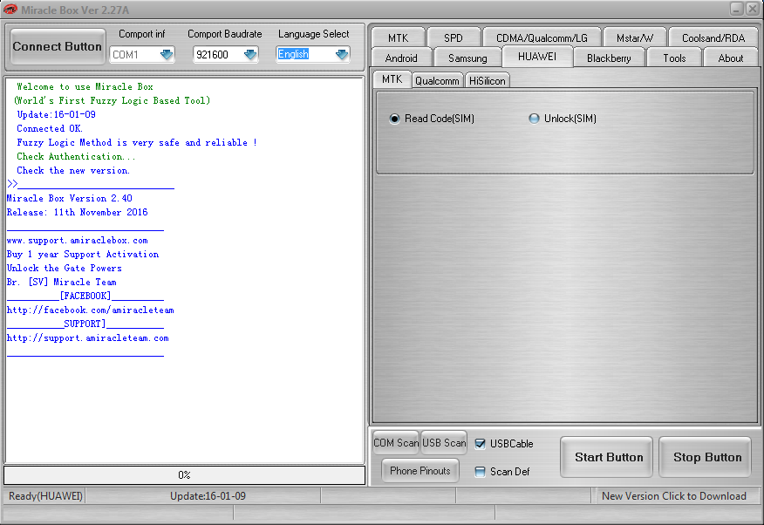Expand the Language Select dropdown arrow
Viewport: 764px width, 525px height.
[x=342, y=54]
